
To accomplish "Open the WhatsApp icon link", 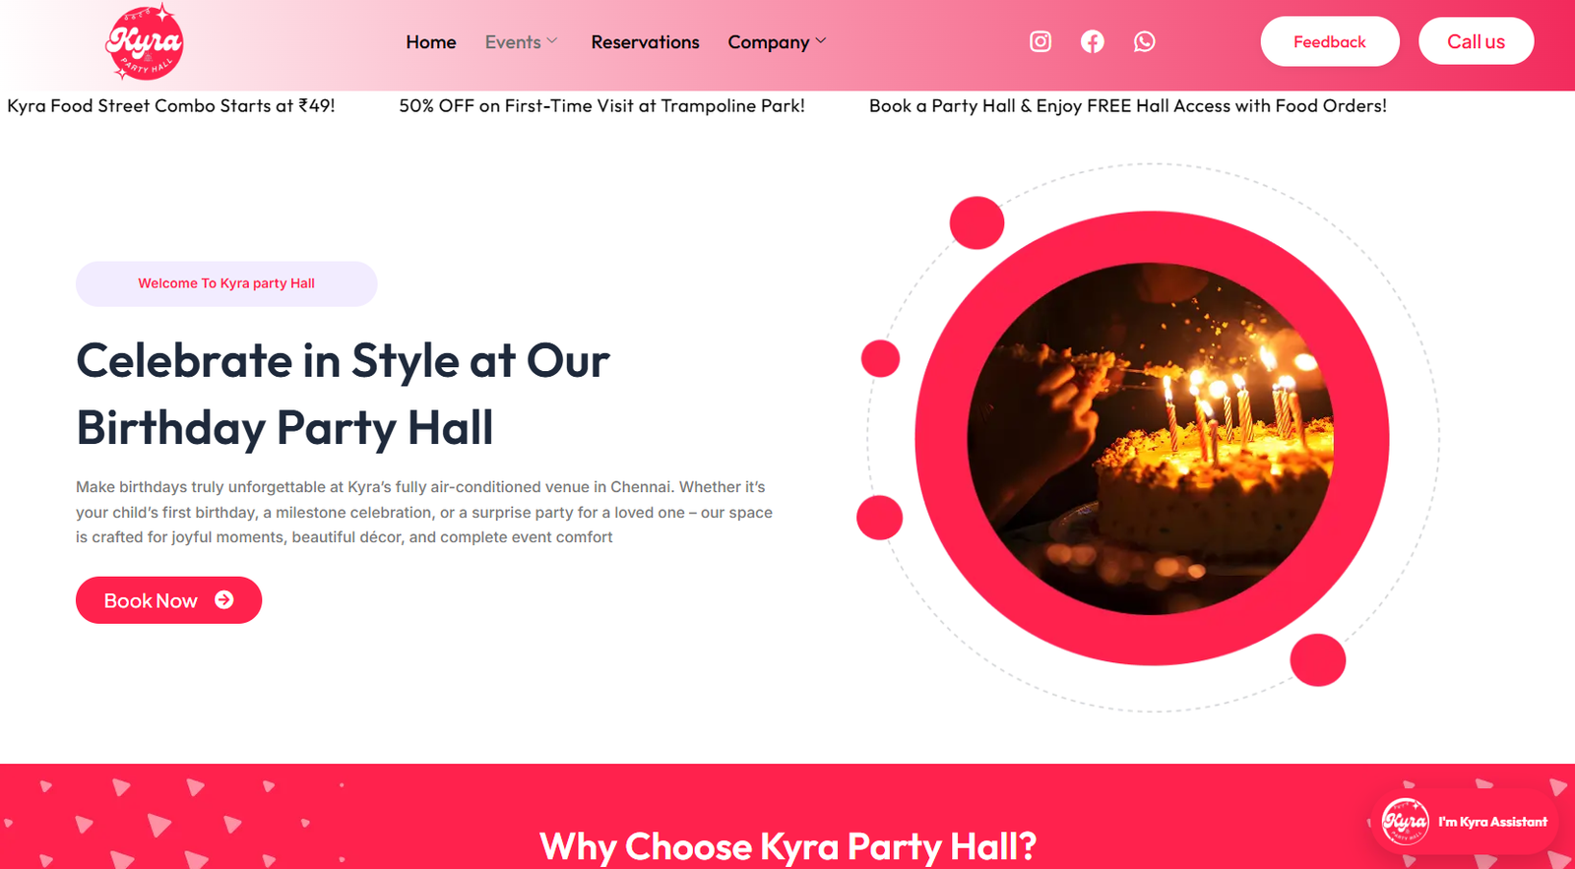I will coord(1145,41).
